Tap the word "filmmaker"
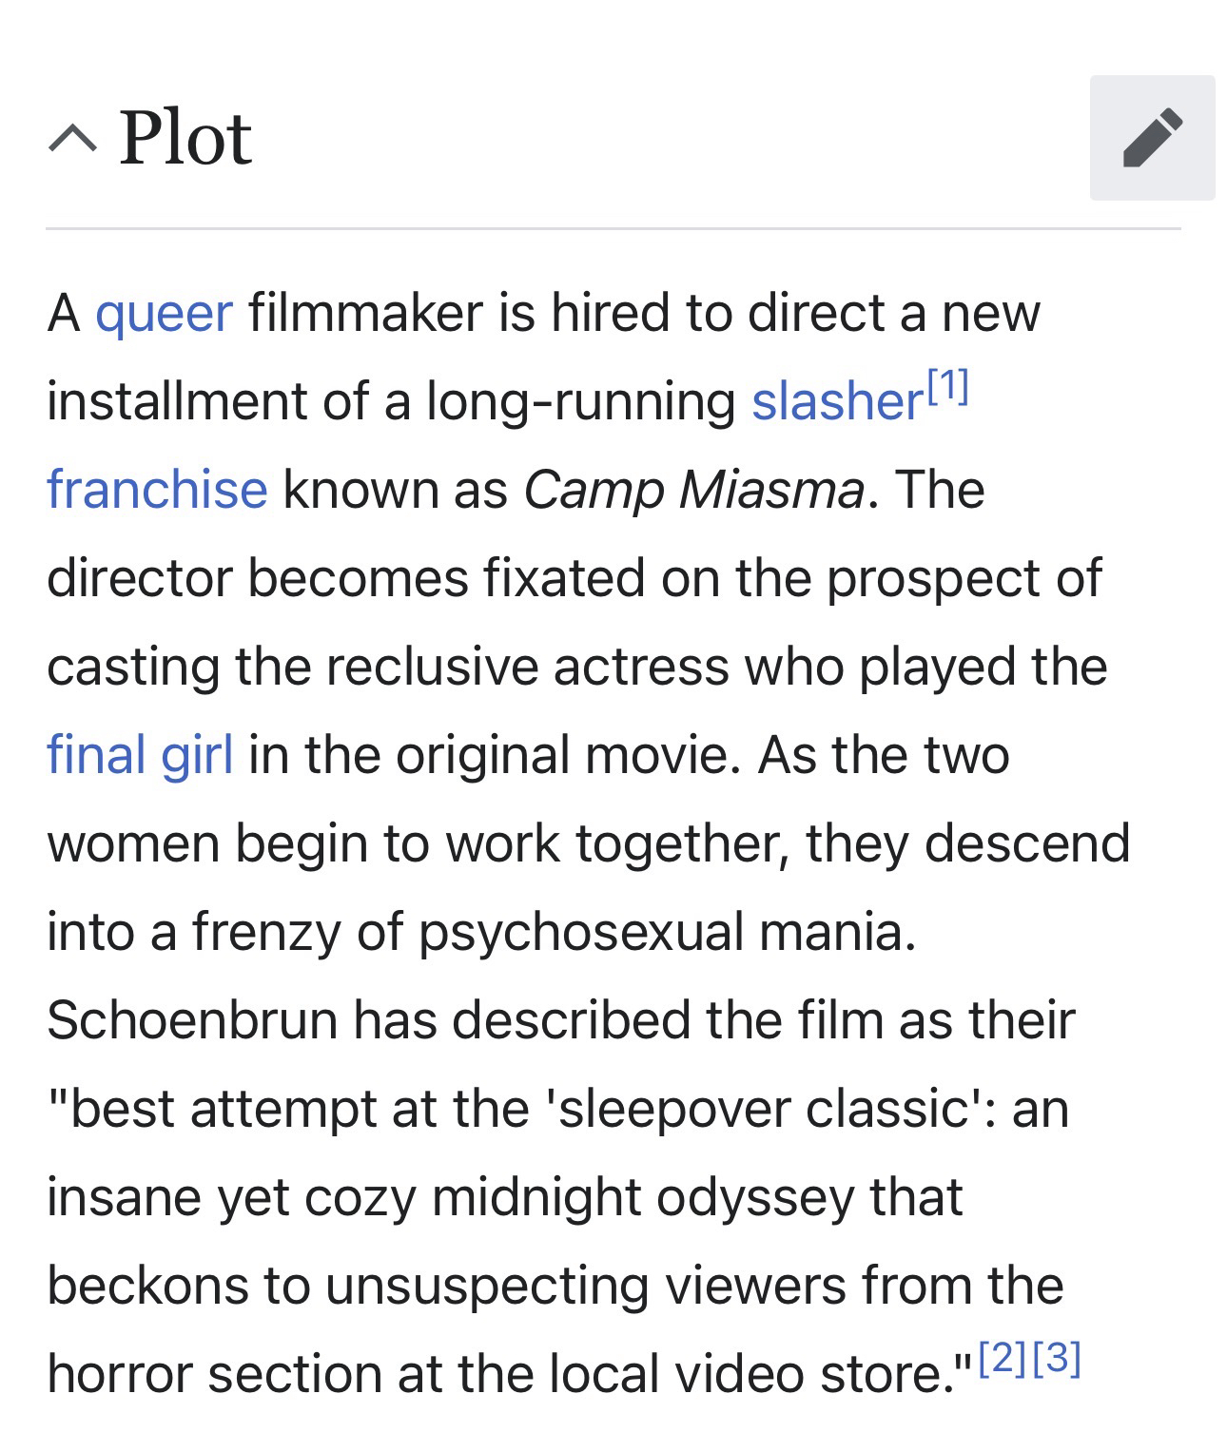This screenshot has width=1227, height=1452. (x=365, y=313)
